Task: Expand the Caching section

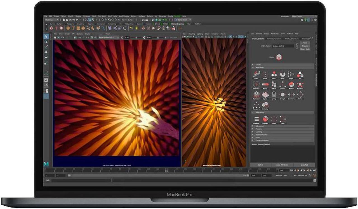Action: (282, 132)
